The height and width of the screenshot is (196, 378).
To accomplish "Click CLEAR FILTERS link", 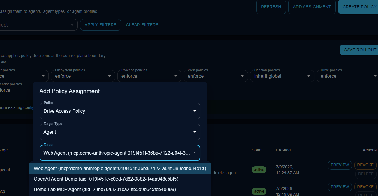I will (x=142, y=25).
